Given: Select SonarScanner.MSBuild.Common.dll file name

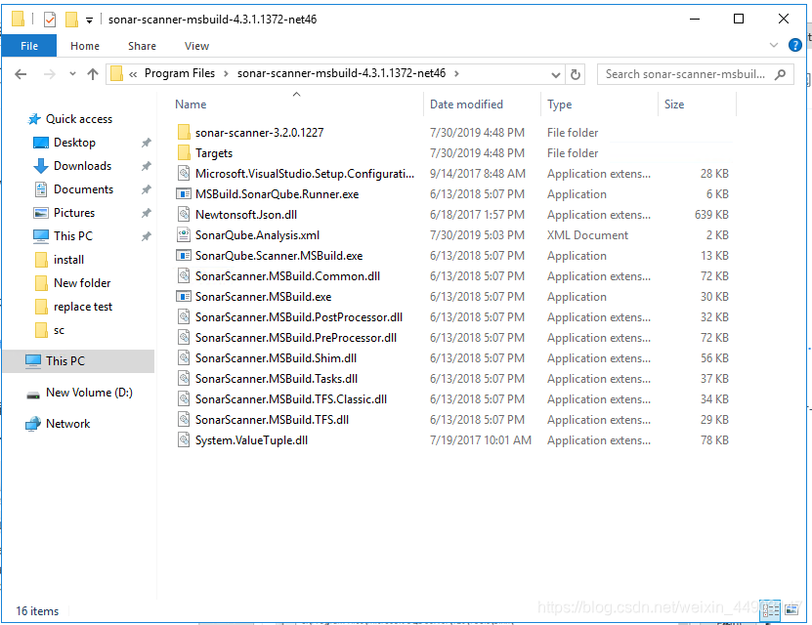Looking at the screenshot, I should 287,276.
